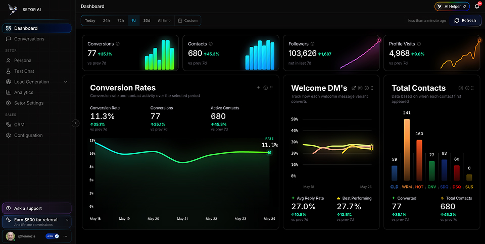
Task: Select the 24h time range
Action: click(x=107, y=21)
